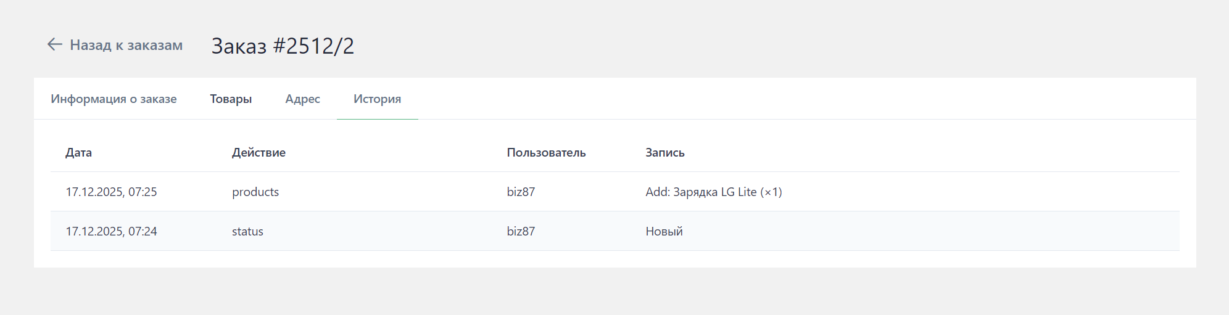1229x315 pixels.
Task: Go back via 'Назад к заказам' link
Action: pos(126,45)
